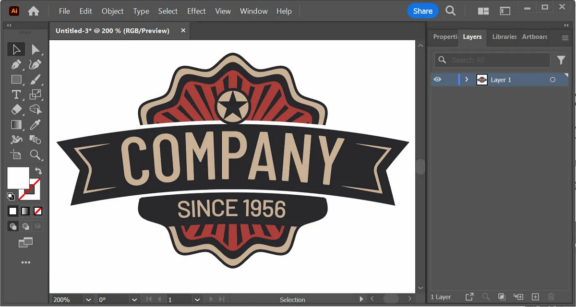This screenshot has width=576, height=307.
Task: Hide Layer 1 using its eye toggle
Action: [x=437, y=80]
